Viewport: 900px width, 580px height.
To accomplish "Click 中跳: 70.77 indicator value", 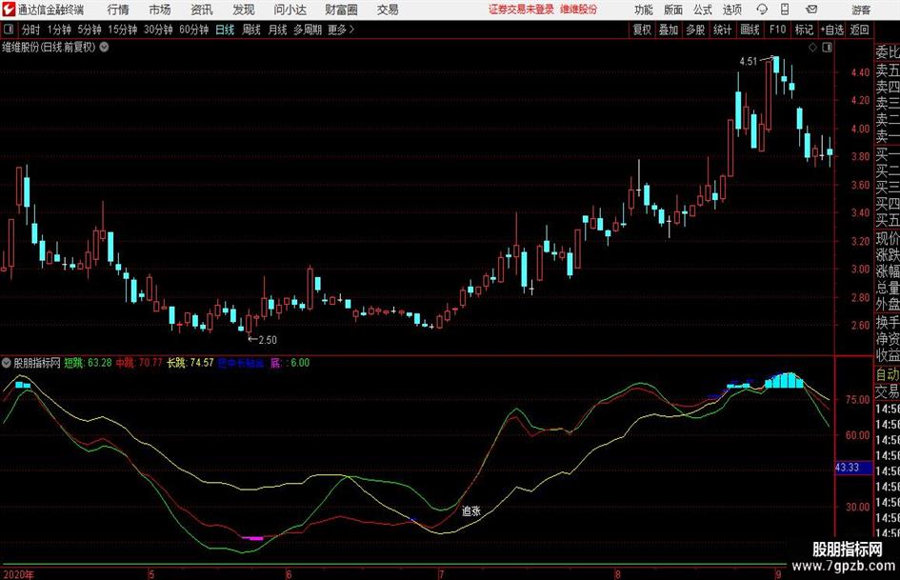I will click(x=139, y=363).
